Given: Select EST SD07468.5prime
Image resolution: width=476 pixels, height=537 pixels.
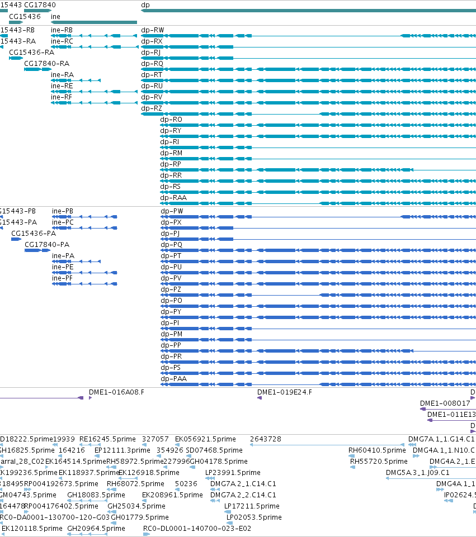Looking at the screenshot, I should point(214,450).
